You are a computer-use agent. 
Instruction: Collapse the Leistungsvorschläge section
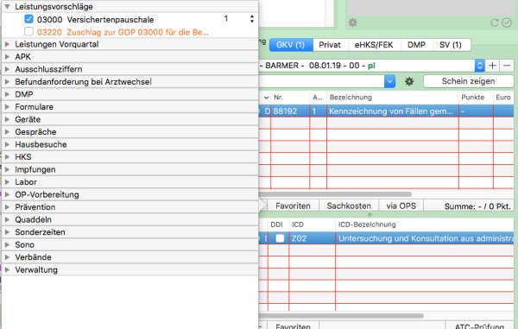[x=7, y=6]
